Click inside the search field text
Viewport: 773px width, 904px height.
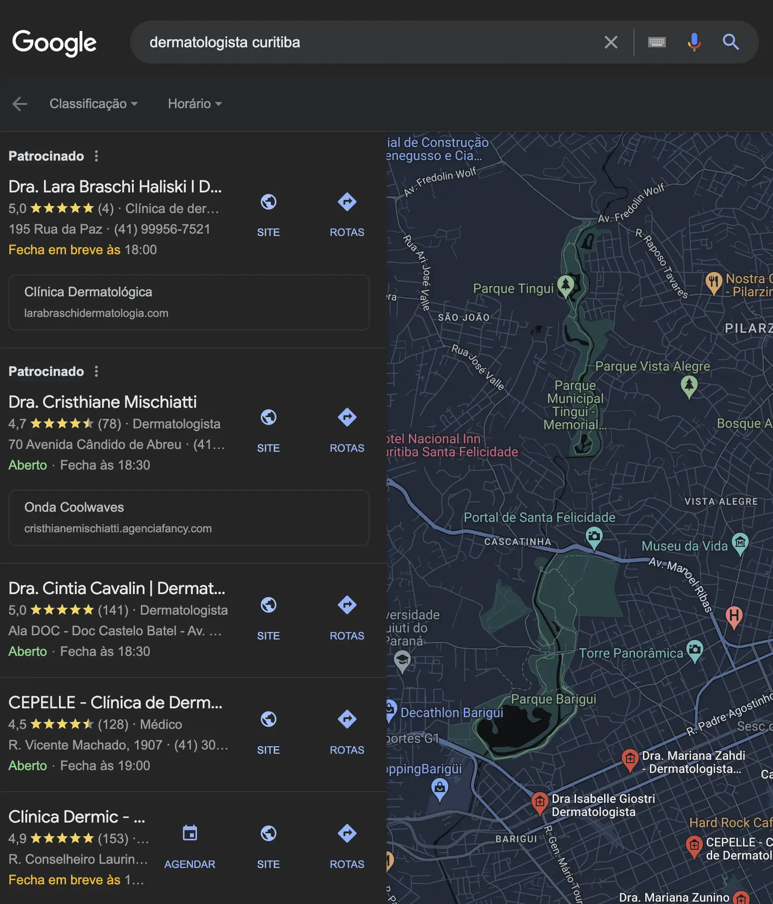tap(225, 42)
